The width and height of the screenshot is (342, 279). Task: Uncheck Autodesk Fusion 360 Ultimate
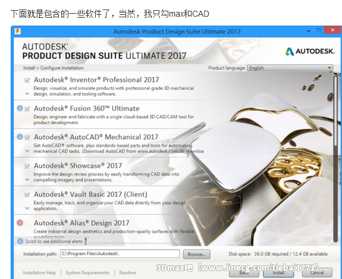click(x=27, y=109)
